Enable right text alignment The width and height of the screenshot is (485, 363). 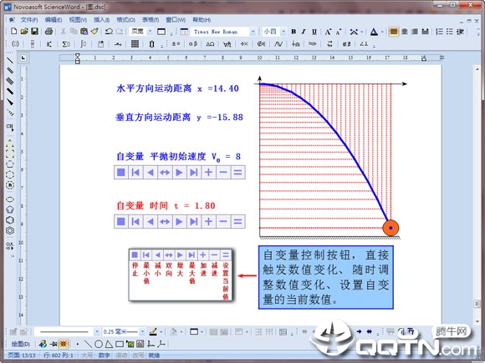click(415, 32)
